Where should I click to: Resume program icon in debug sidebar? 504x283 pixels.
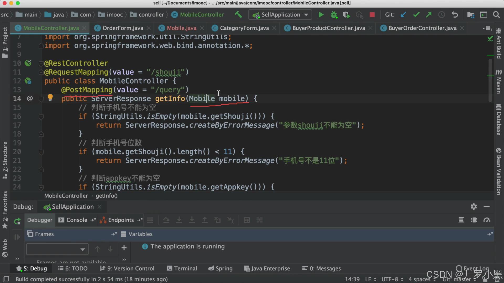click(x=17, y=237)
